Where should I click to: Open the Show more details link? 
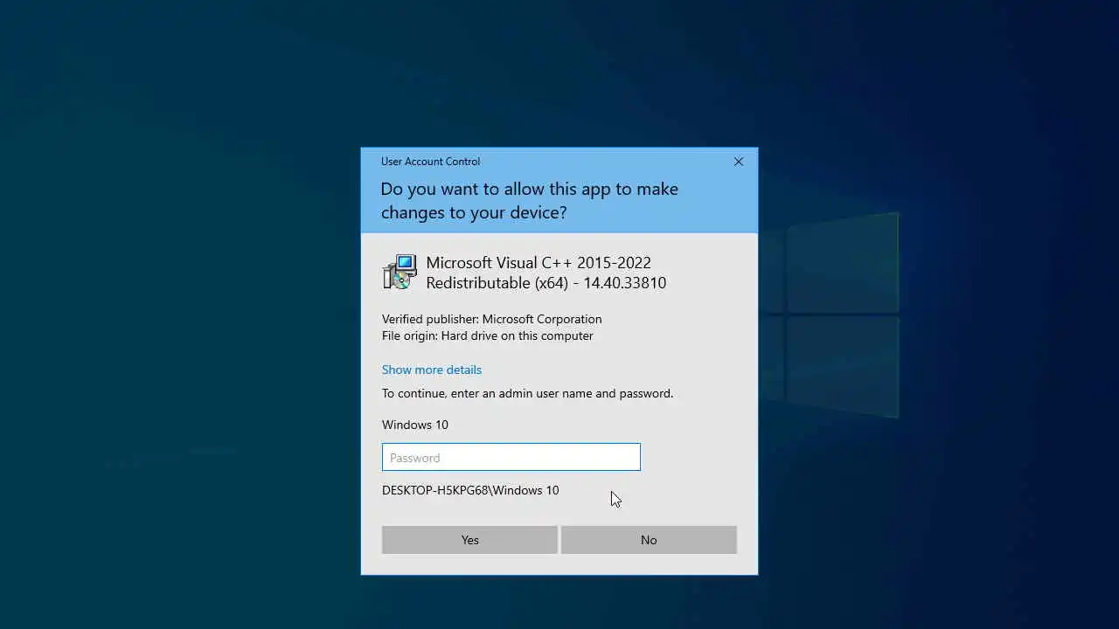432,370
